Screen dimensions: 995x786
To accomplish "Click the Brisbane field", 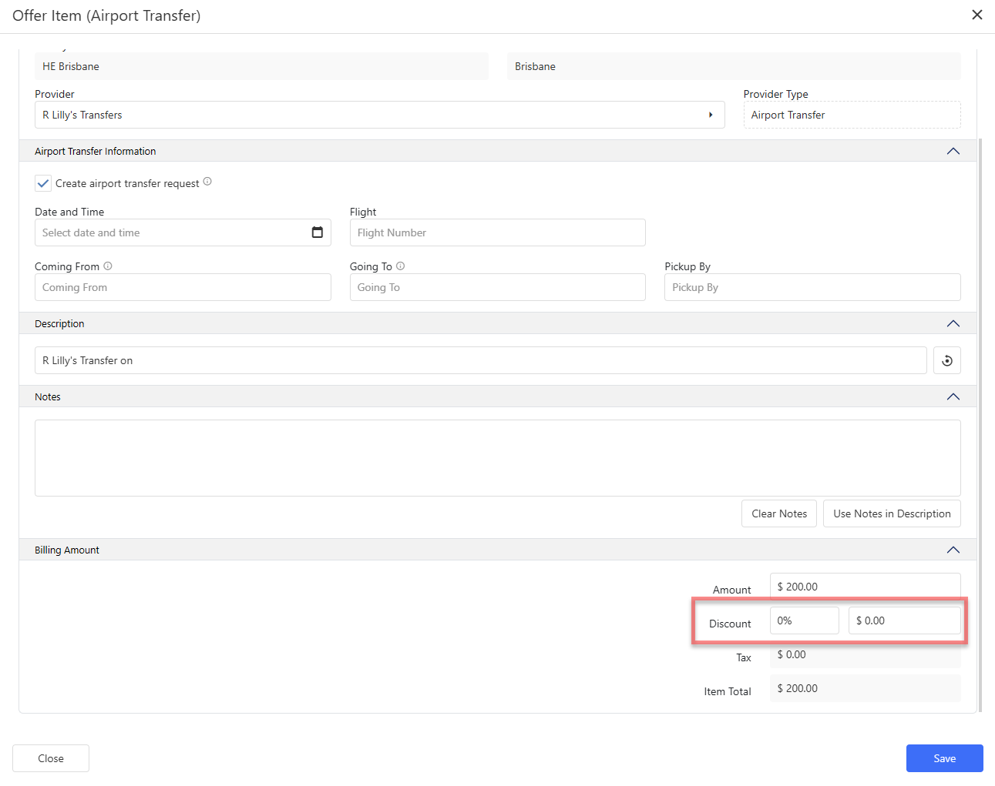I will (734, 66).
